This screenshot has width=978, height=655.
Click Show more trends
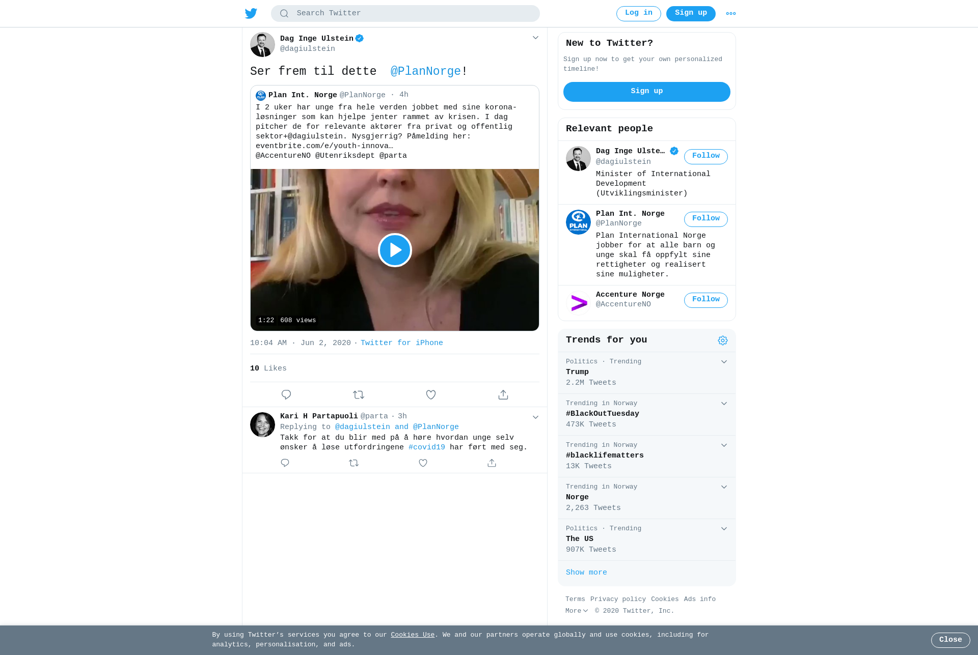[586, 573]
